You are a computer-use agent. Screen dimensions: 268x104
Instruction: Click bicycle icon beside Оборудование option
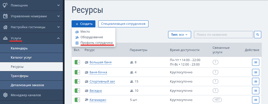(77, 37)
